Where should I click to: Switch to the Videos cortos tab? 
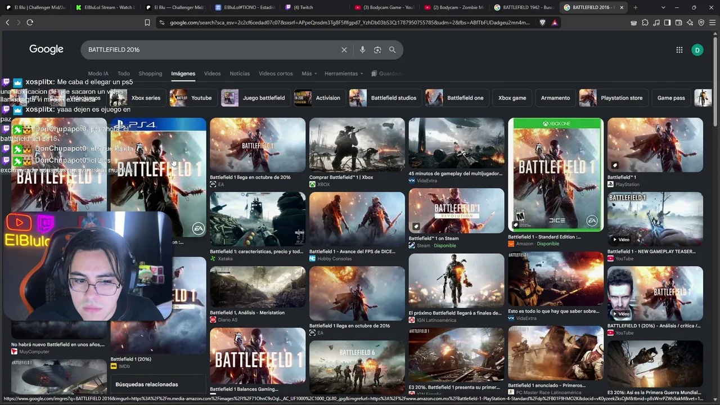[x=276, y=74]
